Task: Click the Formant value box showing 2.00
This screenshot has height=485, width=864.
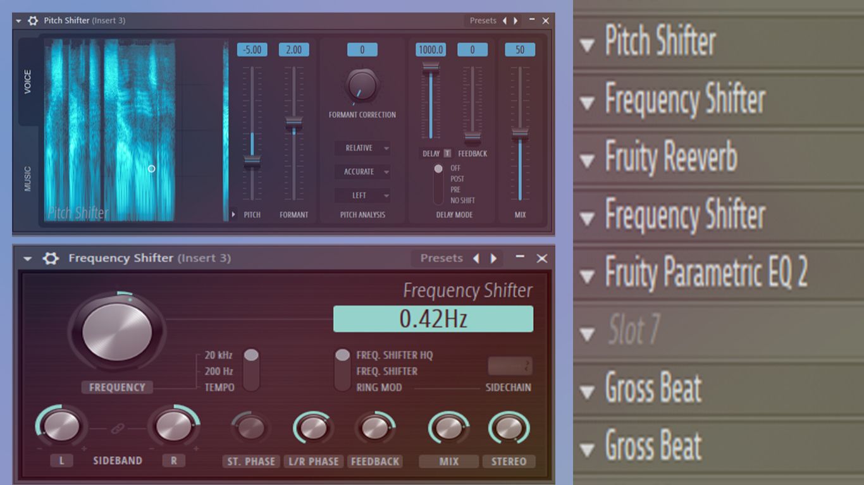Action: (x=294, y=50)
